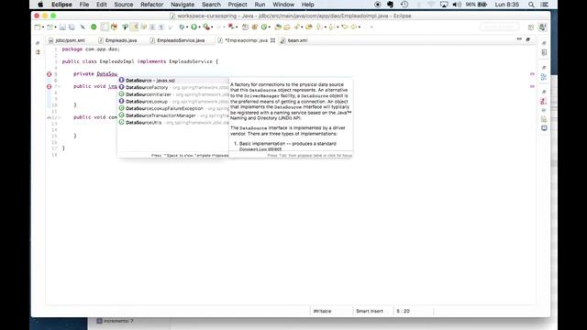Open the Navigate menu
Viewport: 587px width, 330px height.
tap(183, 5)
